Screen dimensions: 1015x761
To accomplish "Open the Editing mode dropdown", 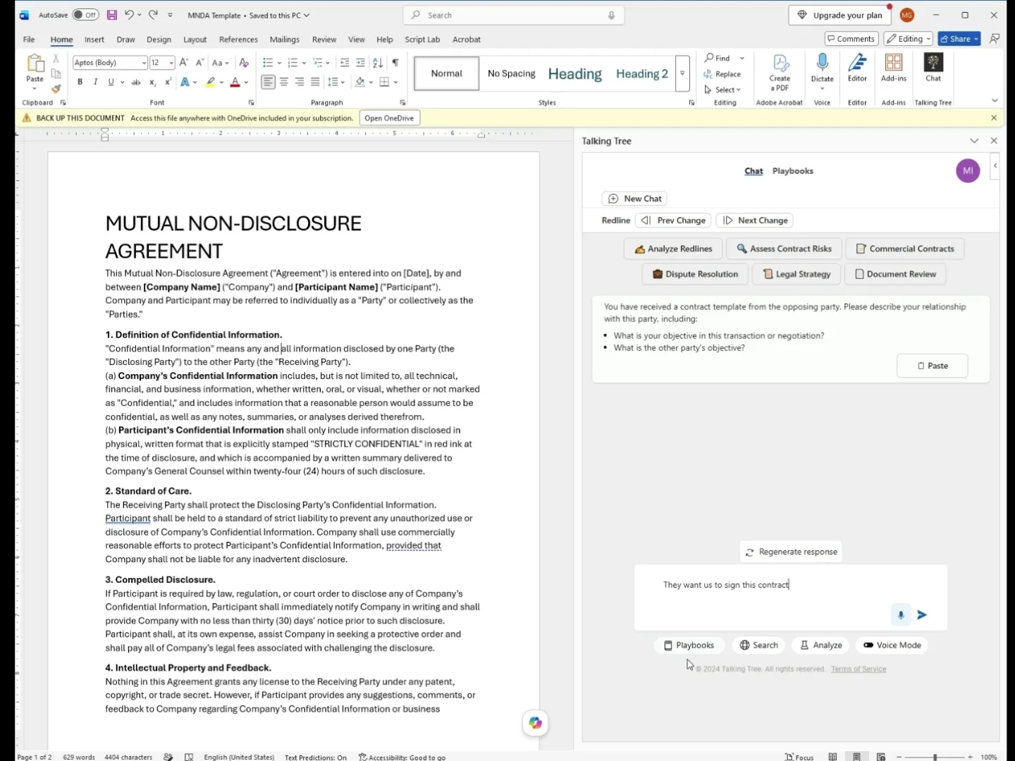I will pos(909,39).
